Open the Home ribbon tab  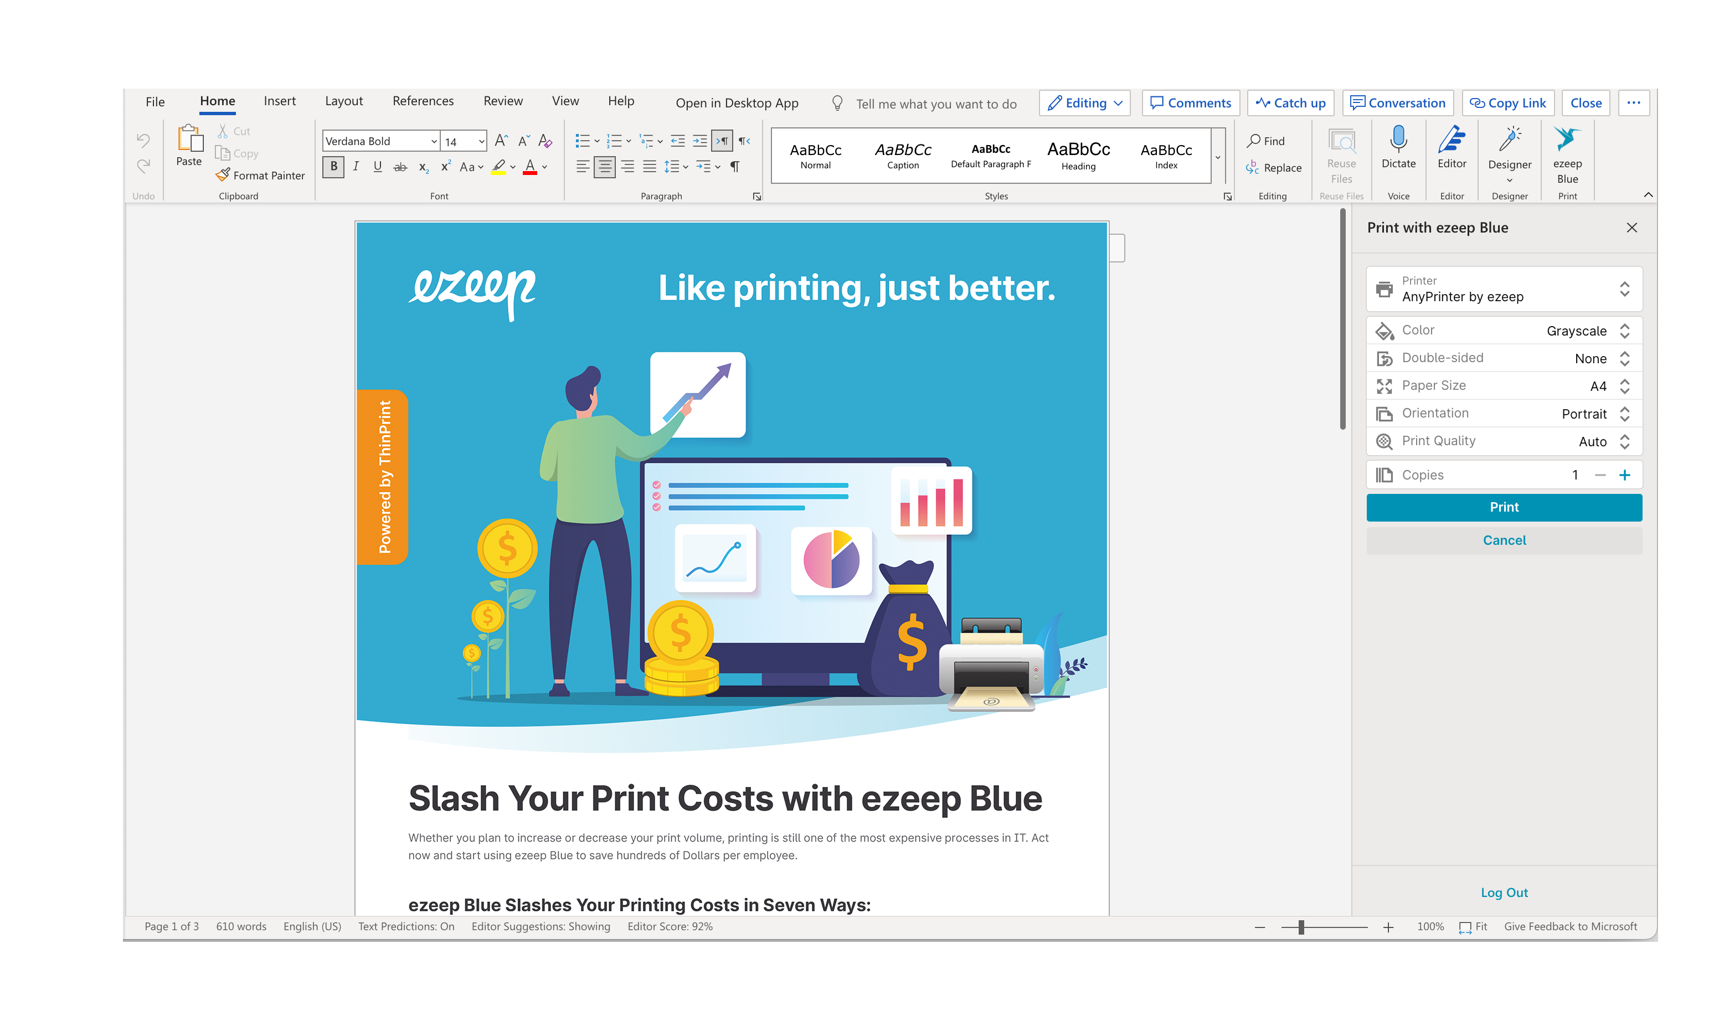click(x=218, y=101)
